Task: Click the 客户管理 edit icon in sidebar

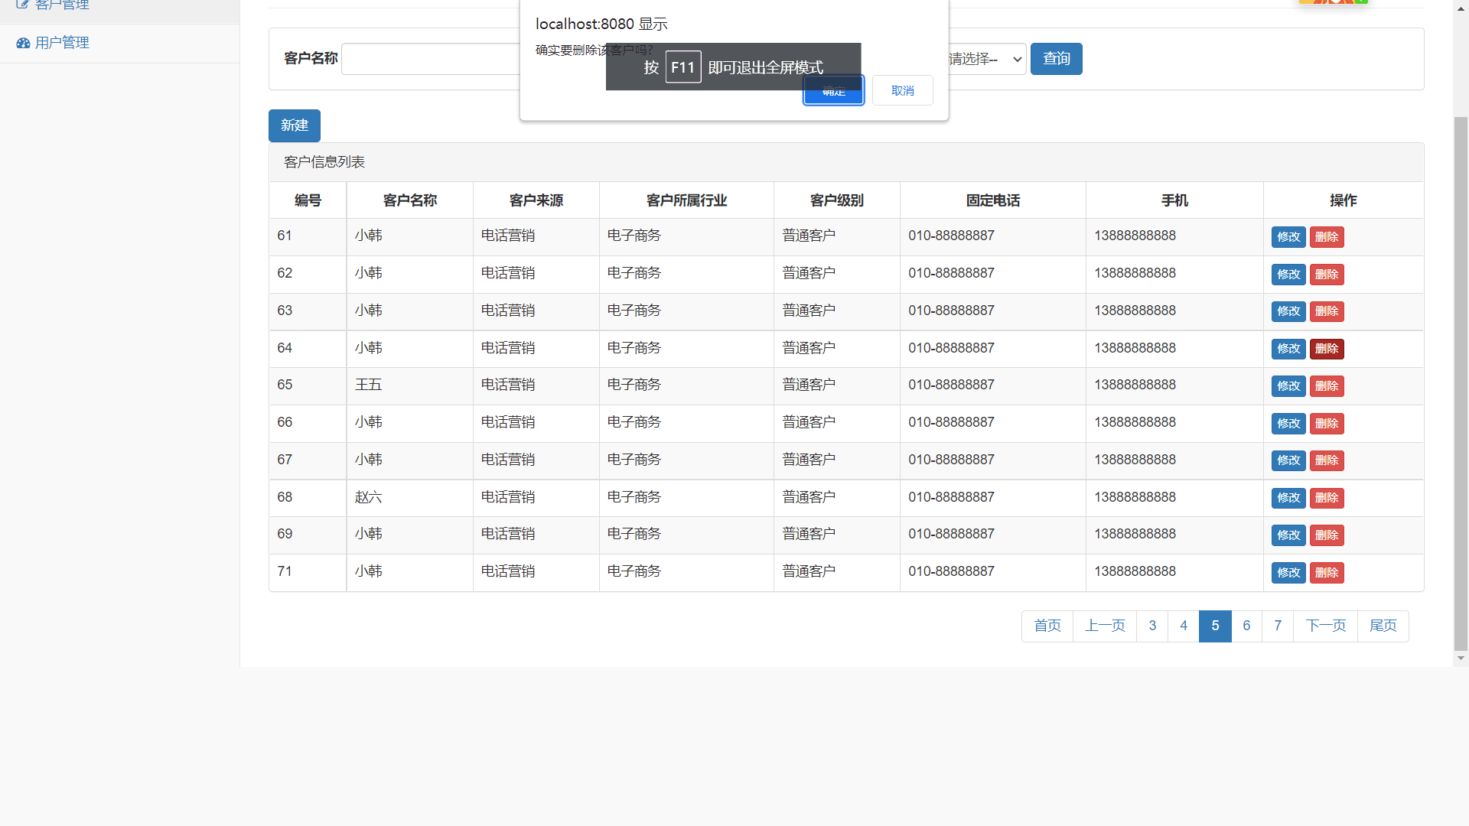Action: (x=22, y=4)
